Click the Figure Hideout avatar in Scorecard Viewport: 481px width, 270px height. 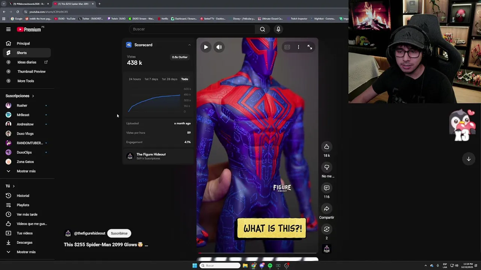130,156
